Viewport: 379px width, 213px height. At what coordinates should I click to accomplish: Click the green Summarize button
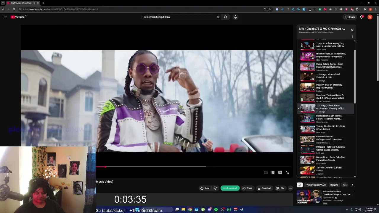pos(230,188)
